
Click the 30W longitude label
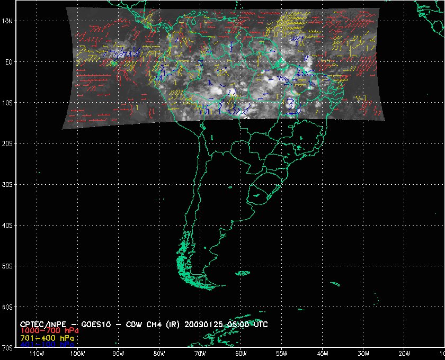pyautogui.click(x=363, y=354)
